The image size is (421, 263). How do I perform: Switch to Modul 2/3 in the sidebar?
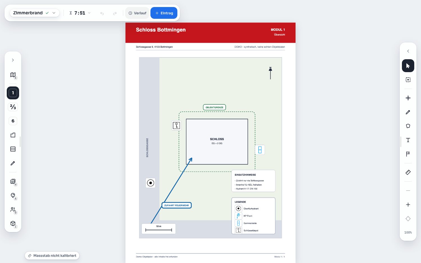point(13,107)
